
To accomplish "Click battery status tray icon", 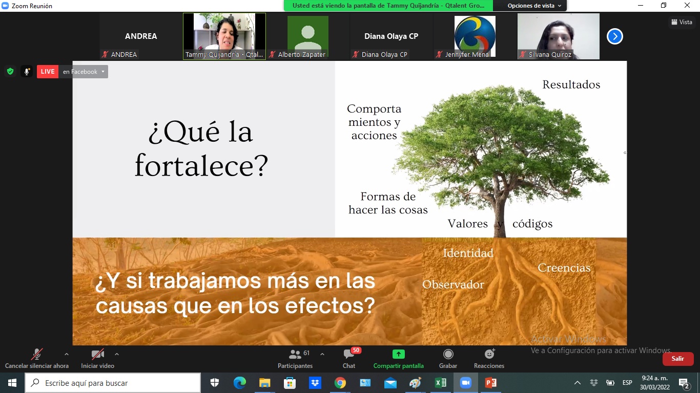I will pos(610,383).
